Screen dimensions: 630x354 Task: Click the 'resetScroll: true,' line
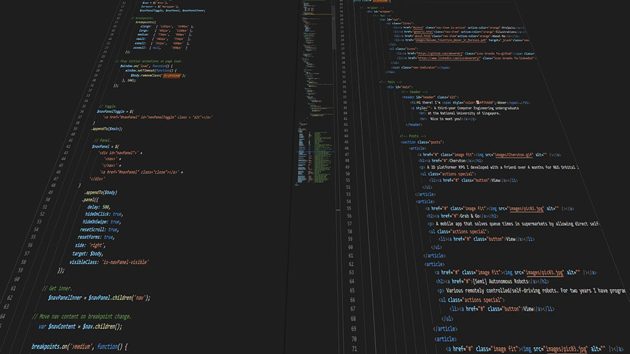[x=99, y=229]
